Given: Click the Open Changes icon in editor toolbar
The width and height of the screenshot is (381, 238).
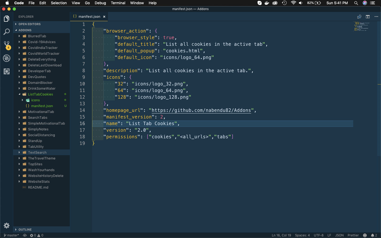Looking at the screenshot, I should 359,17.
